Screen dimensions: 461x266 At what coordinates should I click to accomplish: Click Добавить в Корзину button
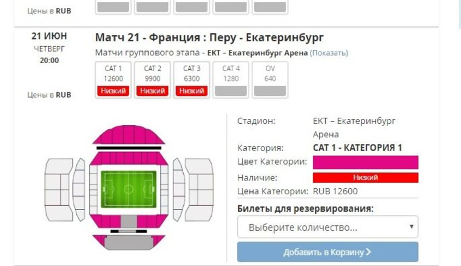click(x=328, y=252)
